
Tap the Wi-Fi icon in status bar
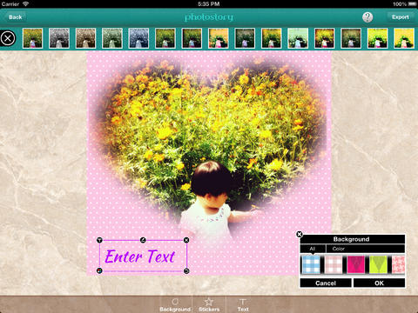[26, 3]
